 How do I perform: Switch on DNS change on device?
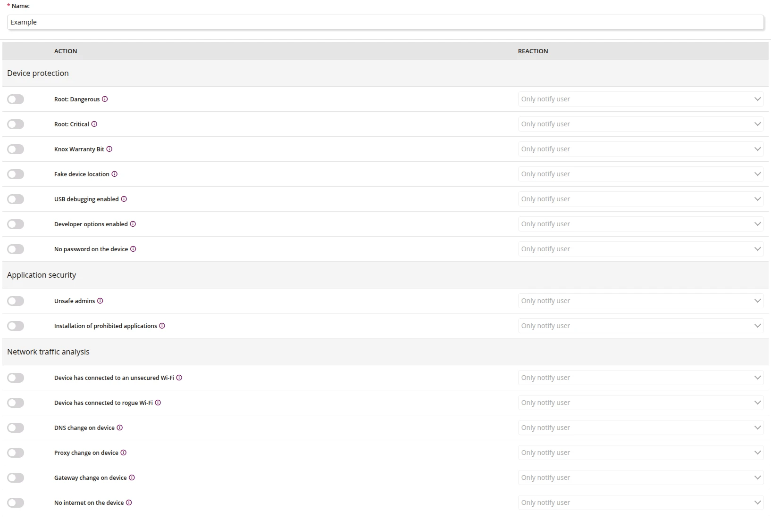click(x=16, y=428)
